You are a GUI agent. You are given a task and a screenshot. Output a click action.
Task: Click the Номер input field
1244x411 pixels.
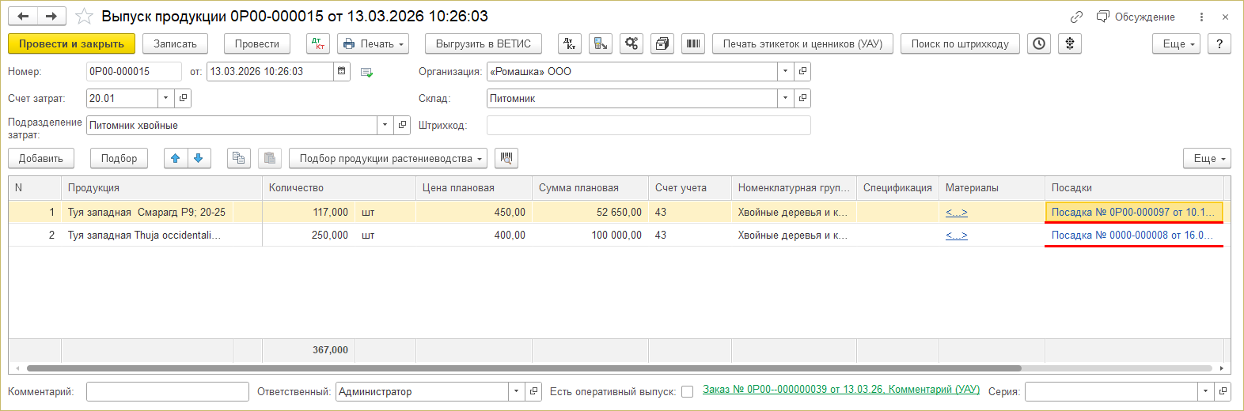click(x=134, y=71)
